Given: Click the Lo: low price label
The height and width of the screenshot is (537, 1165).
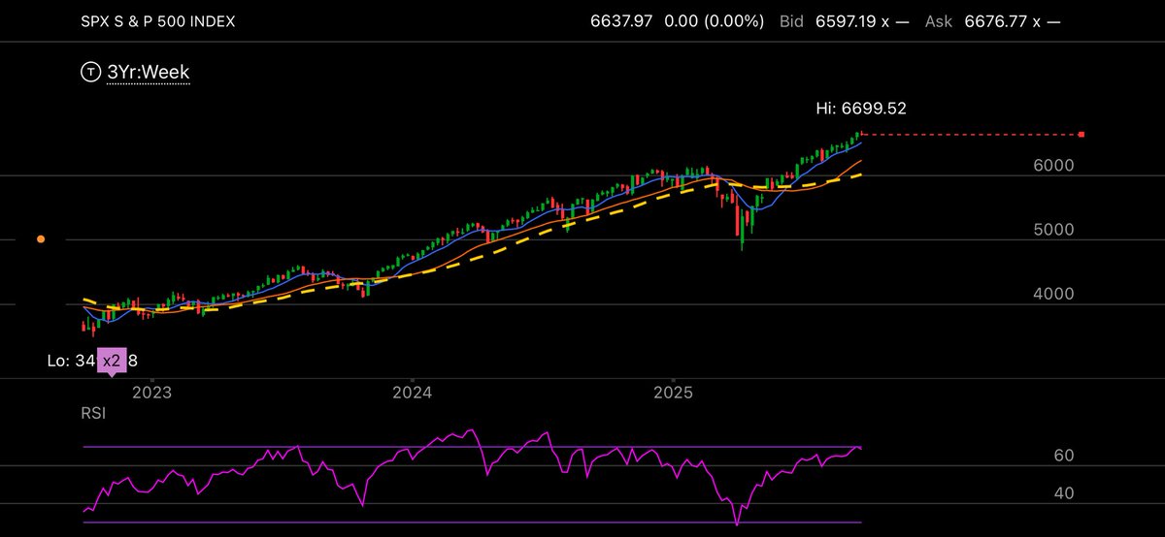Looking at the screenshot, I should coord(94,361).
